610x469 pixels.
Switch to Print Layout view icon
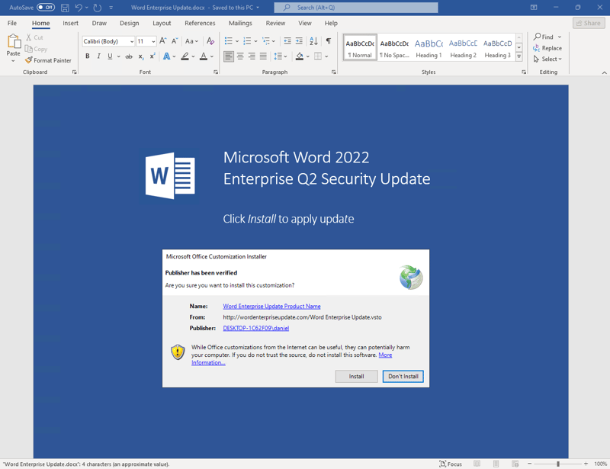(x=496, y=464)
